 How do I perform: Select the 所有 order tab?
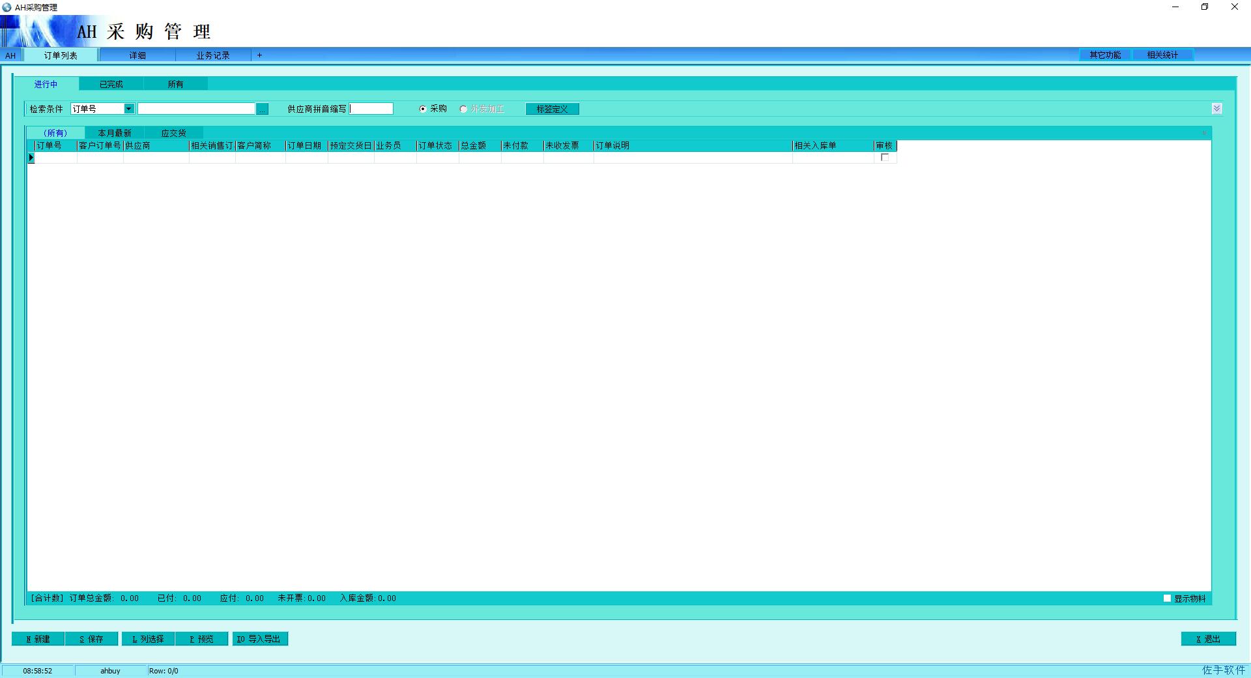tap(175, 84)
